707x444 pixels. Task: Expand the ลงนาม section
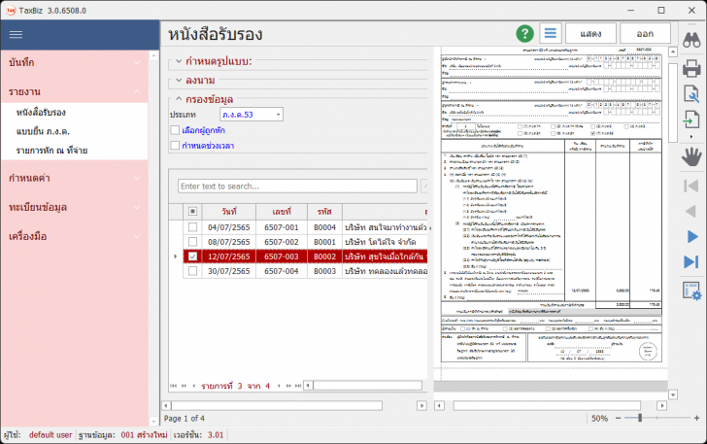(179, 81)
